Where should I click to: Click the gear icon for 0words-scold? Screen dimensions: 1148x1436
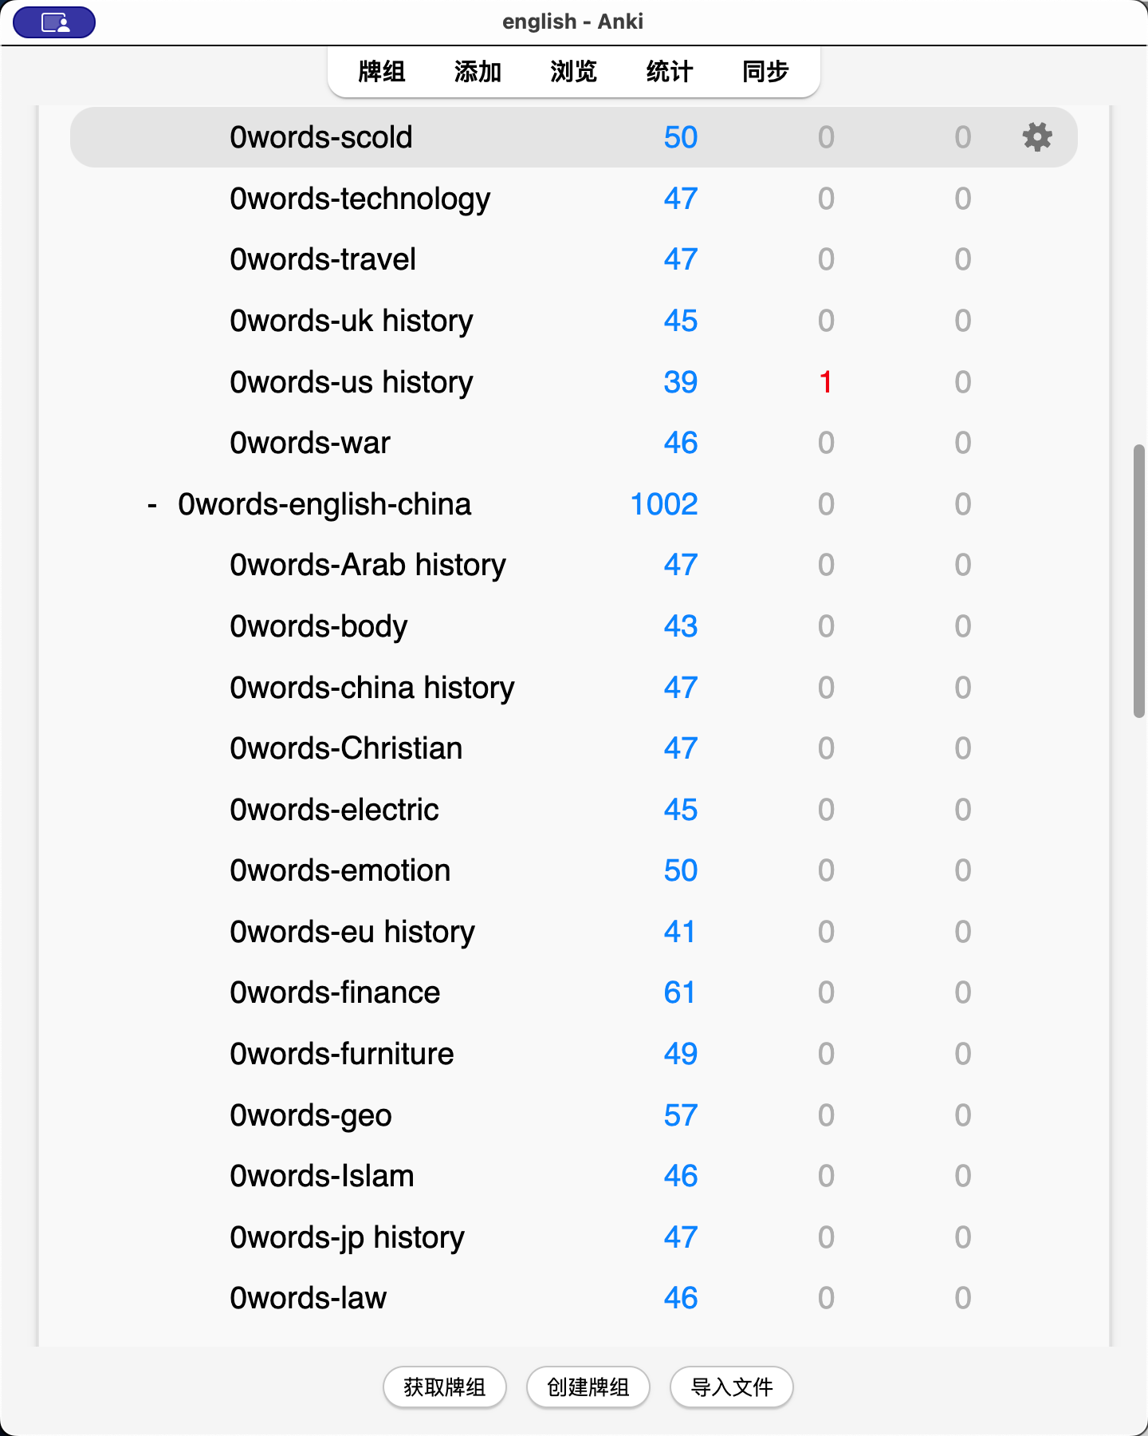point(1036,137)
